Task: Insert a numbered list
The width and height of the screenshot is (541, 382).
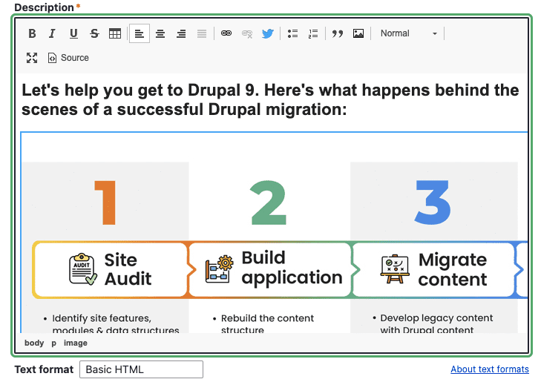Action: [313, 33]
